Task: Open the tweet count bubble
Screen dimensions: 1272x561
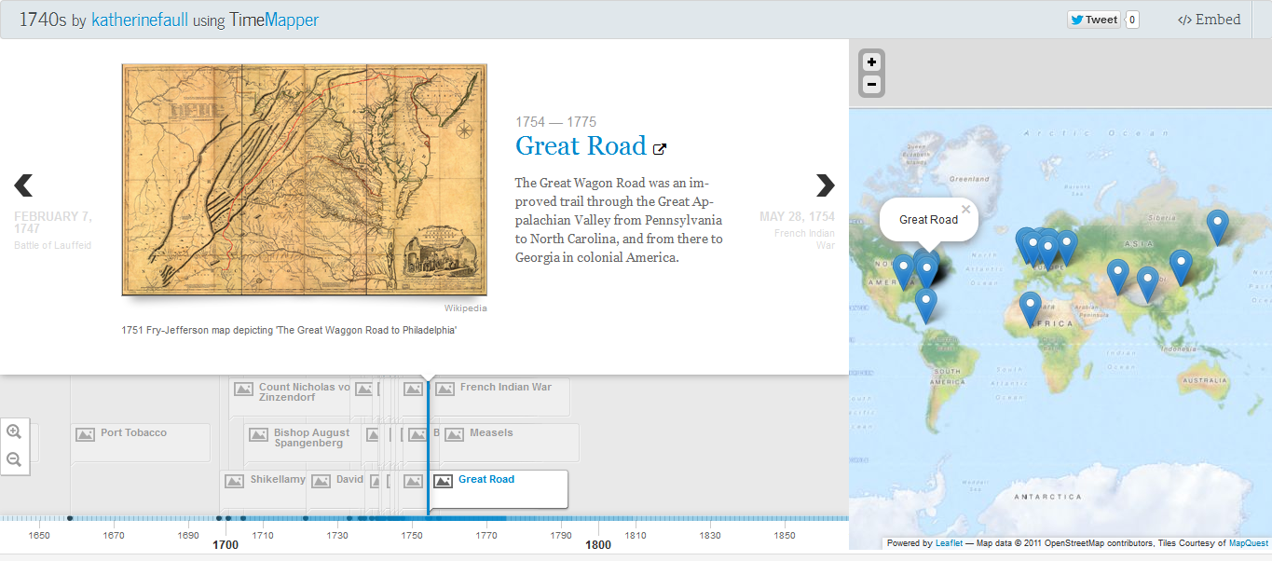Action: [1132, 20]
